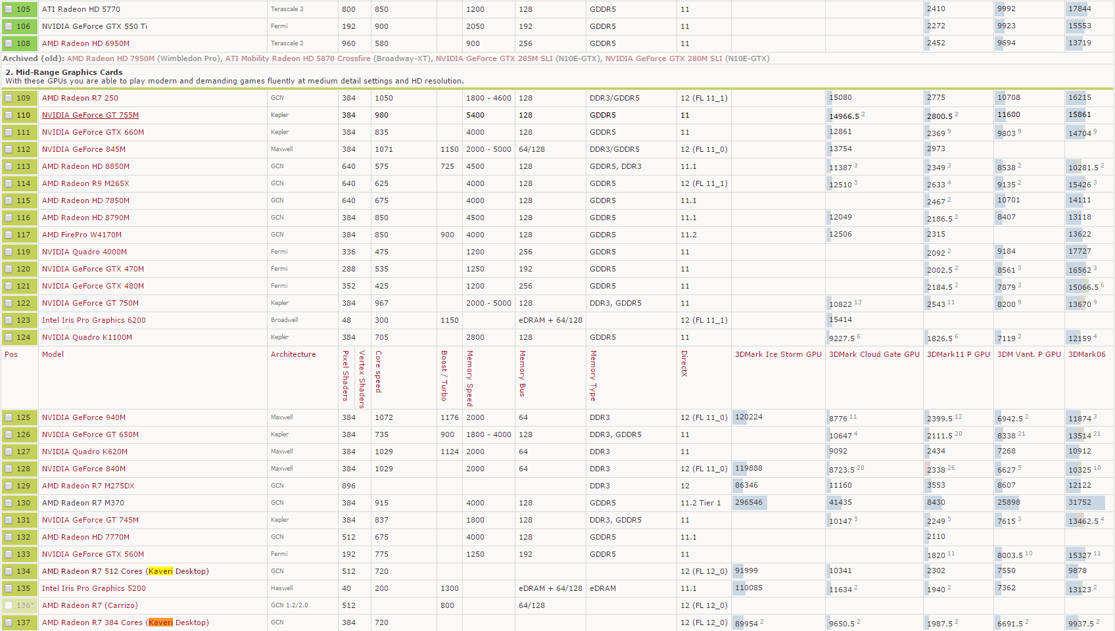The height and width of the screenshot is (631, 1115).
Task: Click Haswell architecture cell
Action: [x=282, y=588]
